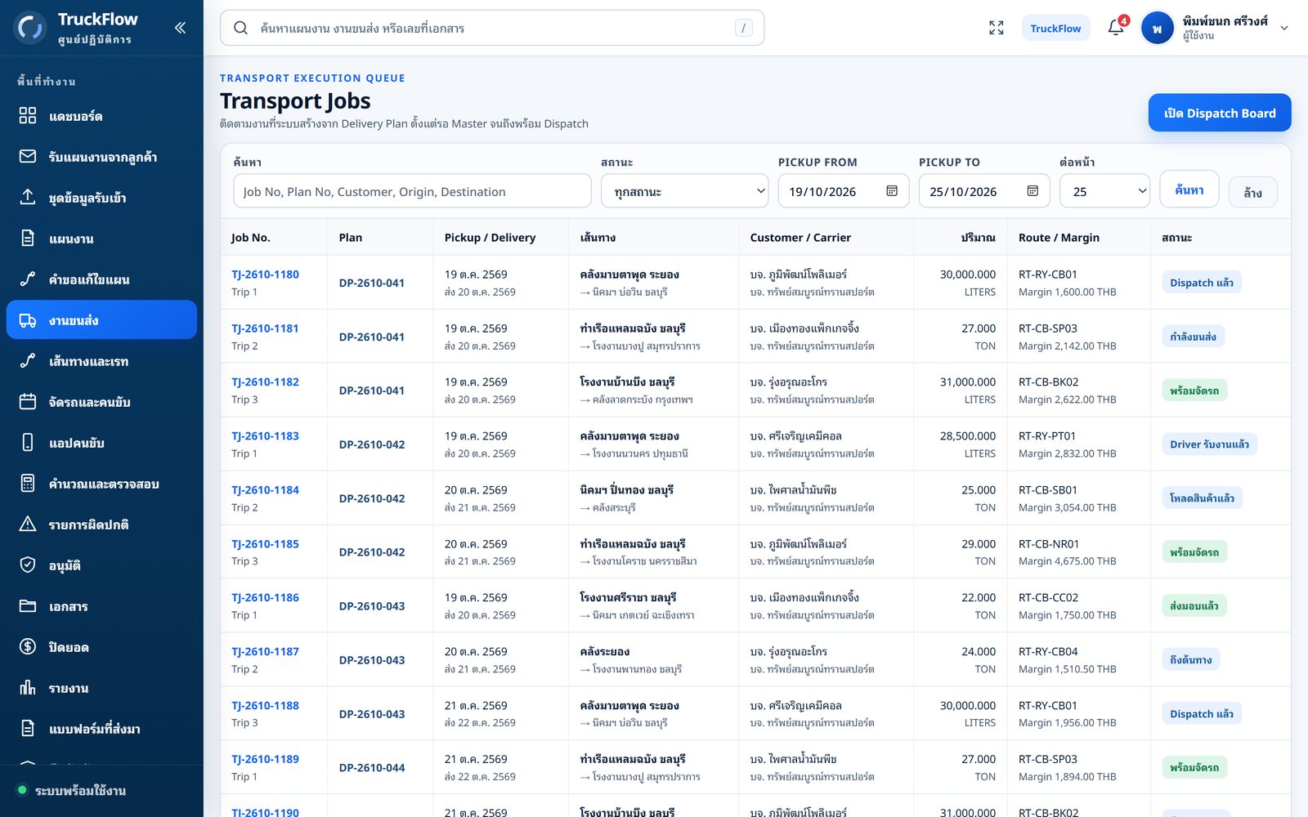
Task: Open job link TJ-2610-1180
Action: coord(265,275)
